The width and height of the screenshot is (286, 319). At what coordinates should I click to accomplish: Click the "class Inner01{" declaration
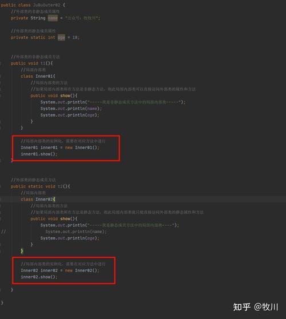[38, 76]
